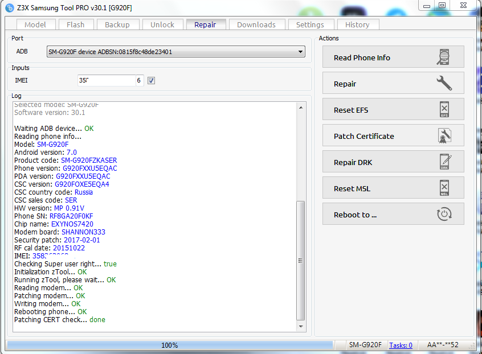
Task: Click the CSC version G920FOXE5EQA4 value
Action: tap(82, 184)
